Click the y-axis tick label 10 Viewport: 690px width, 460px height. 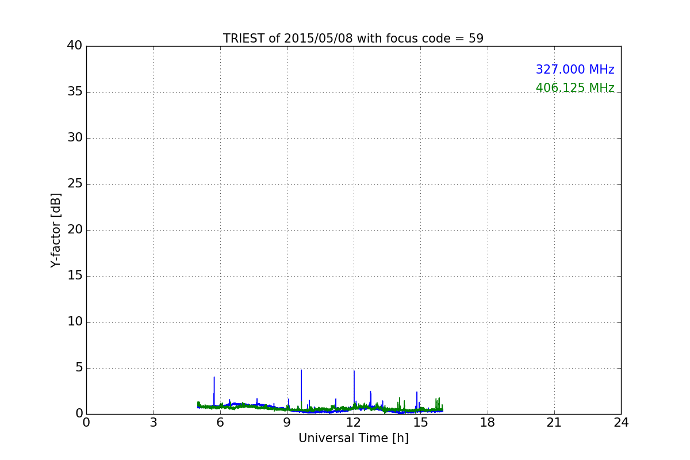75,322
